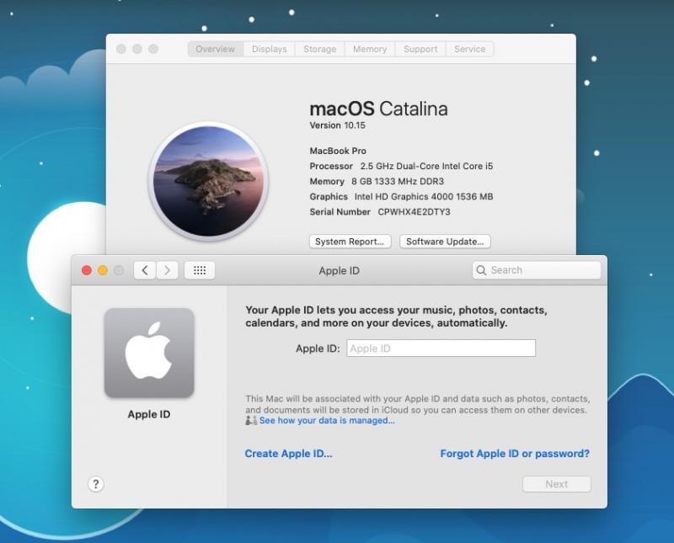Click the large Apple logo icon
This screenshot has height=543, width=674.
[x=149, y=353]
